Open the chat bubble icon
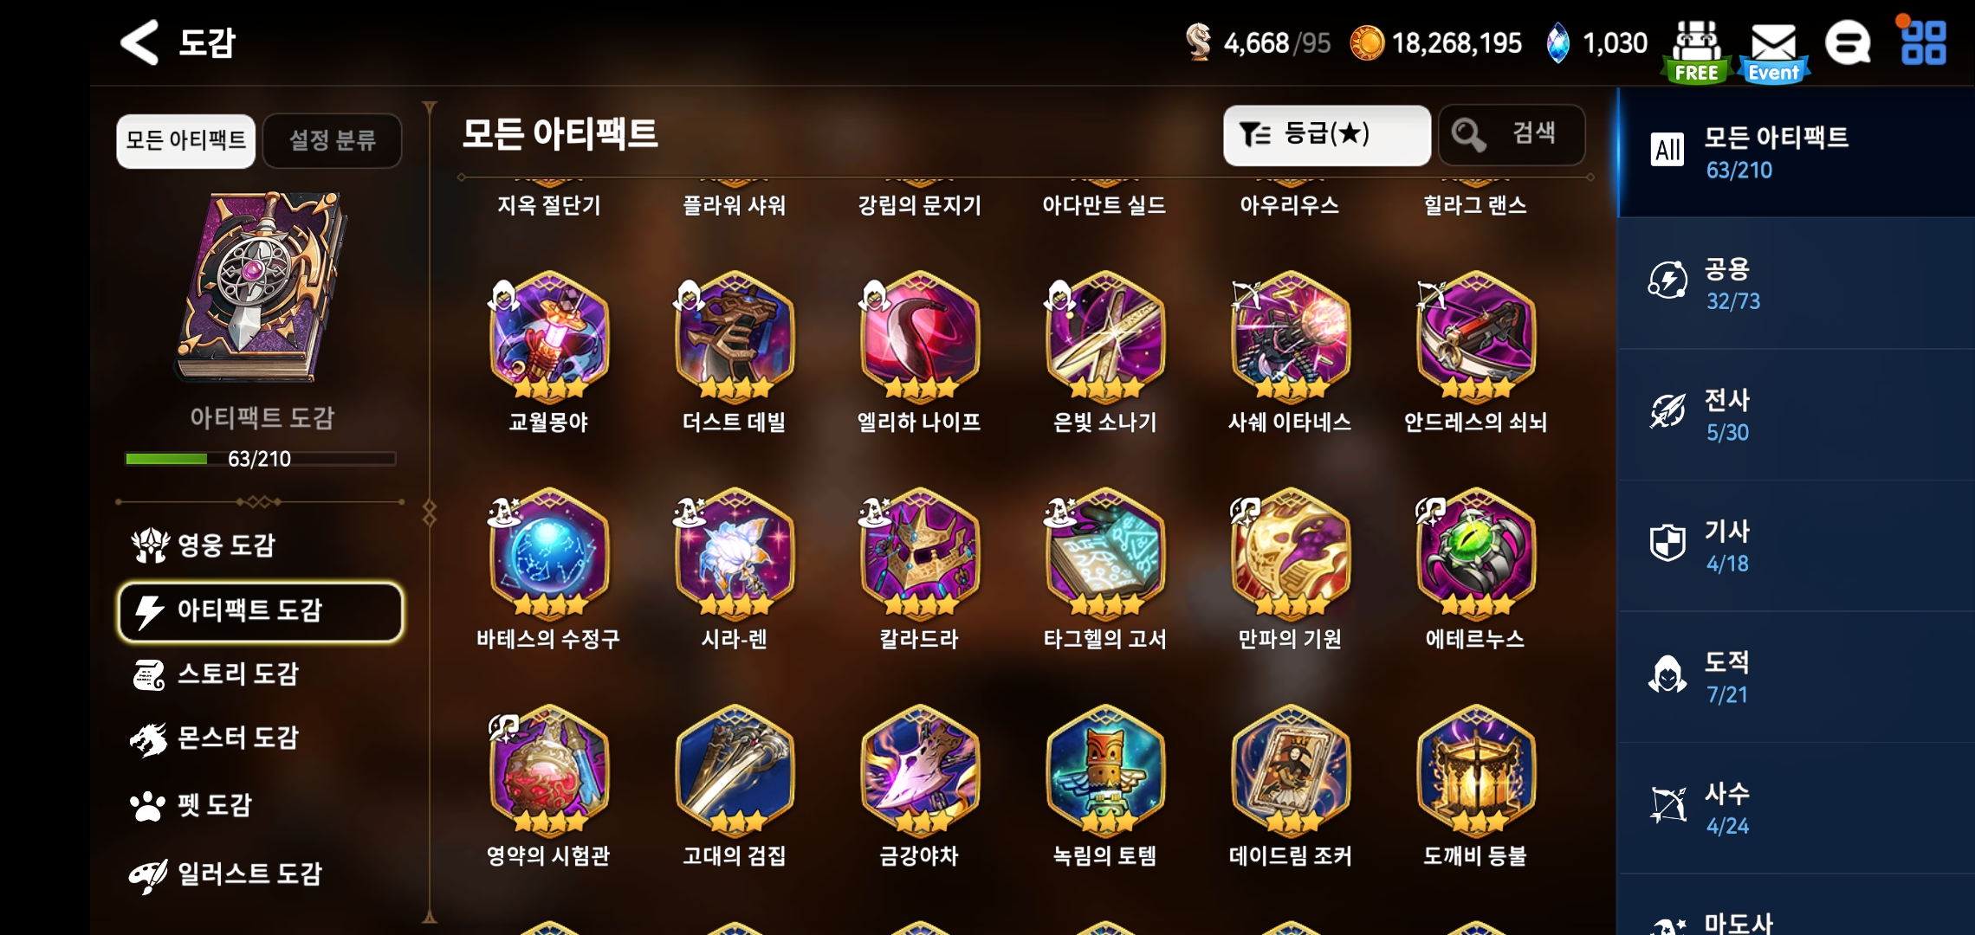This screenshot has width=1975, height=935. (x=1848, y=42)
